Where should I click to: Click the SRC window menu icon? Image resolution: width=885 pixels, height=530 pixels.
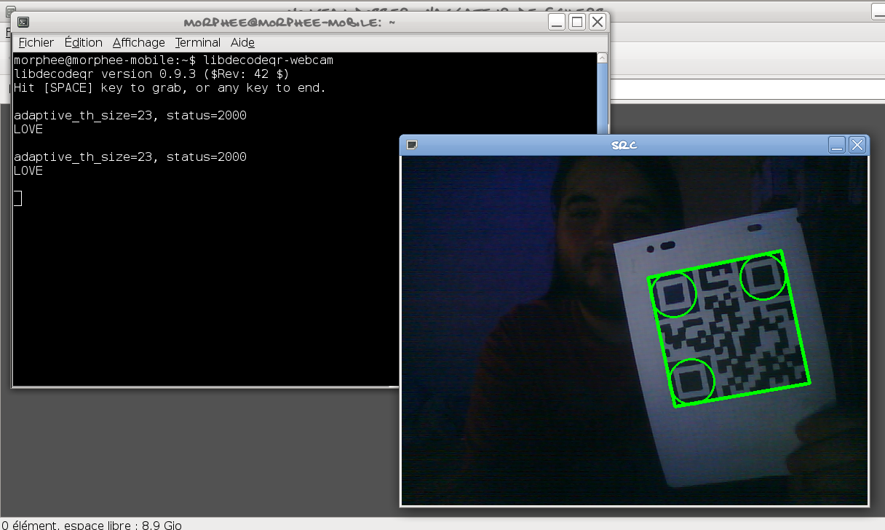click(411, 145)
